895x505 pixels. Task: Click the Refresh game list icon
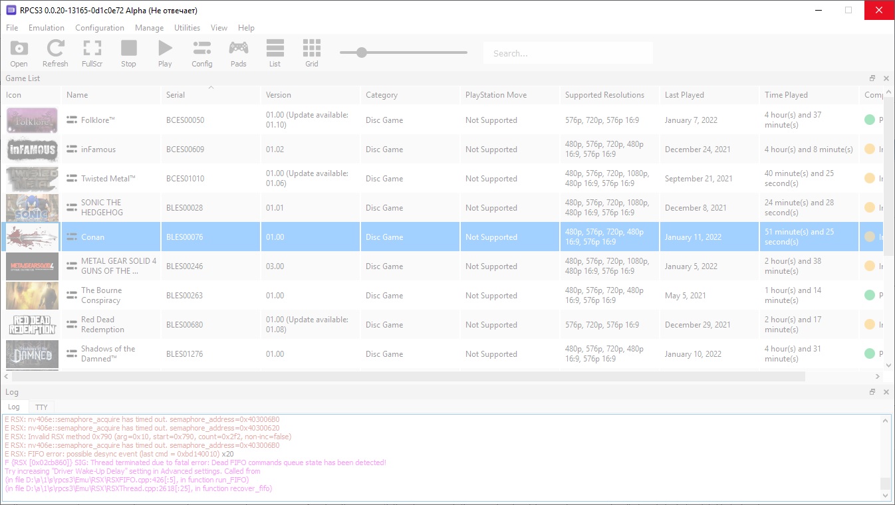tap(55, 53)
